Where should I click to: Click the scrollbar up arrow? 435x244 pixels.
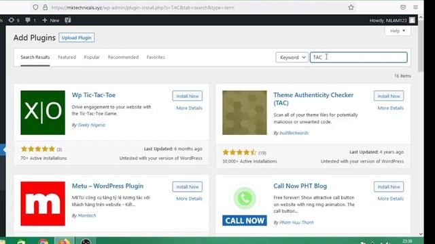coord(421,18)
